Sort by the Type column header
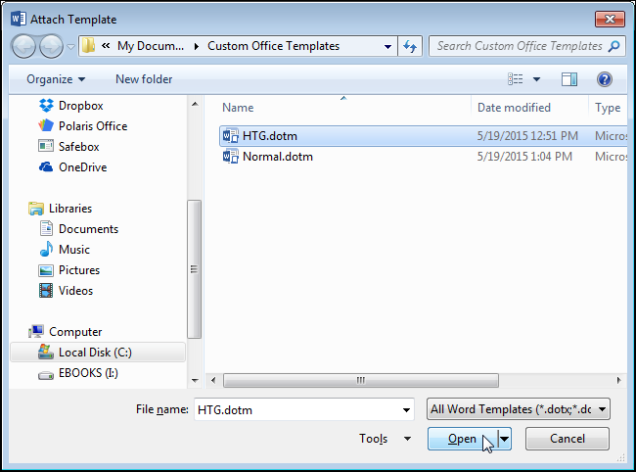636x472 pixels. tap(608, 108)
